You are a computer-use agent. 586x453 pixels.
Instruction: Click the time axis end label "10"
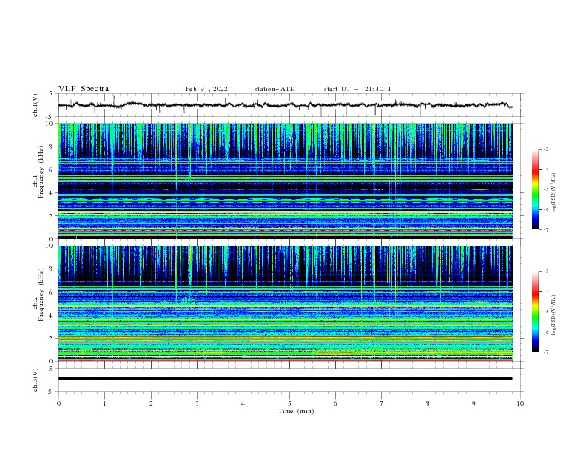point(520,403)
